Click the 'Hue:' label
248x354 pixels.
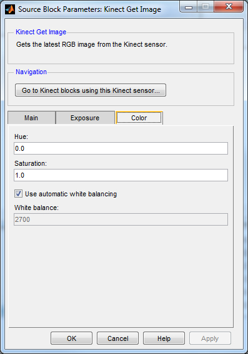tap(21, 136)
